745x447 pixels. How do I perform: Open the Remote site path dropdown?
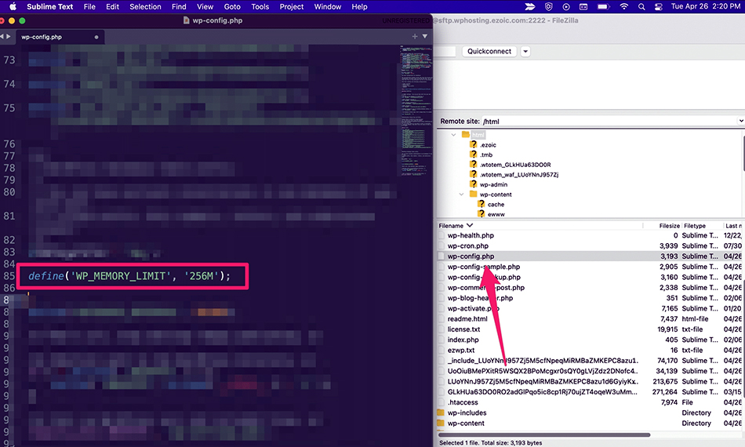(741, 121)
